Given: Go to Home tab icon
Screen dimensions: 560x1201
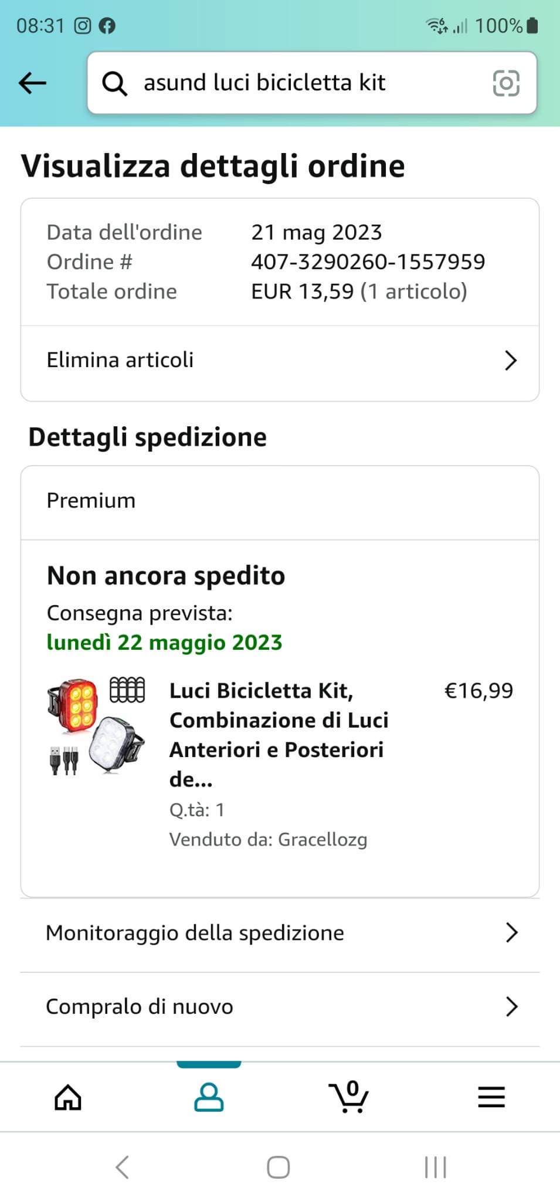Looking at the screenshot, I should tap(68, 1097).
